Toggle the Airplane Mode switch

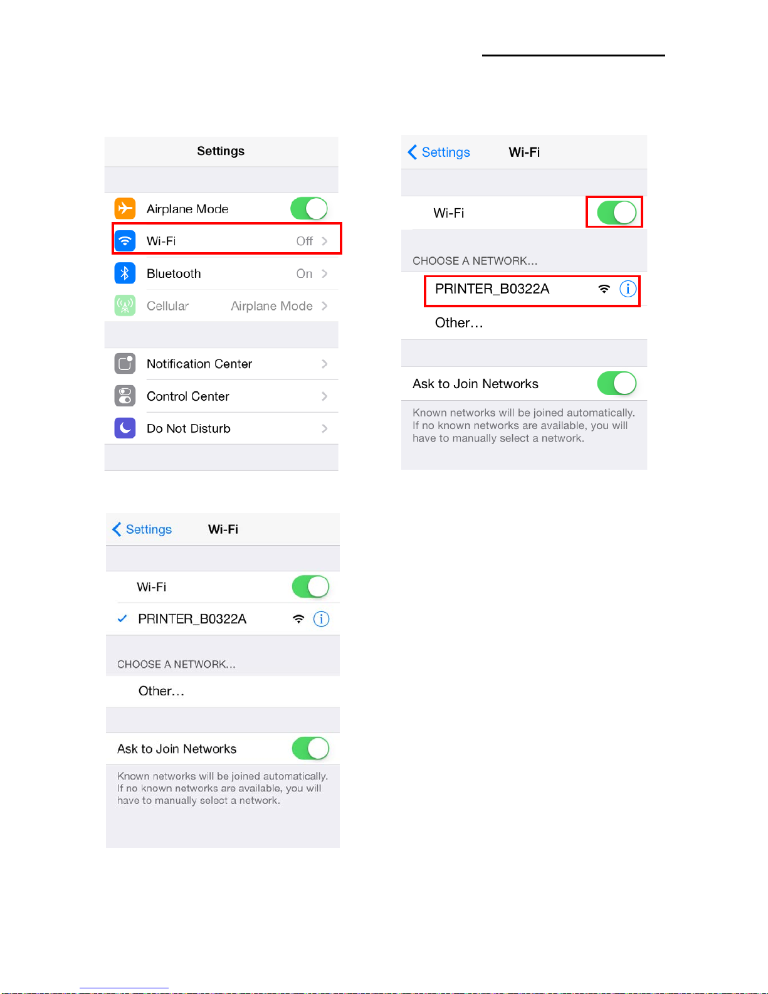(309, 208)
